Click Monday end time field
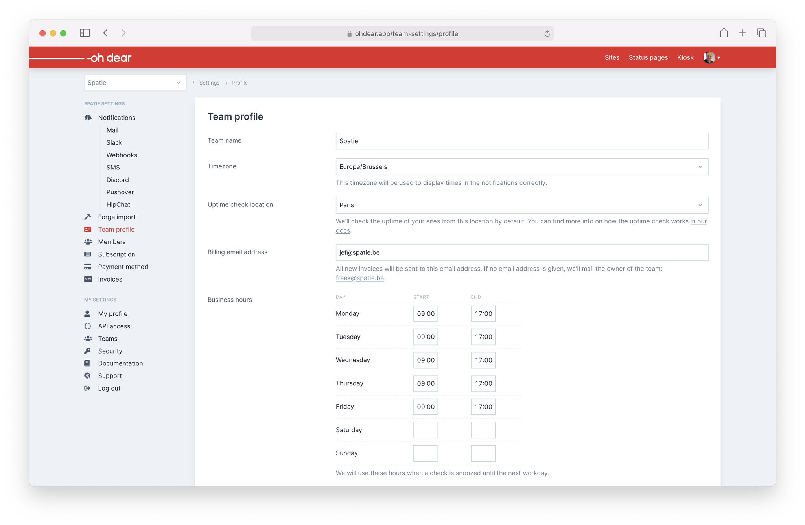 pos(483,314)
